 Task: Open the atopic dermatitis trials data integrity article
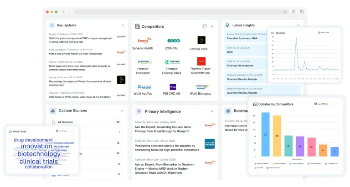[79, 68]
